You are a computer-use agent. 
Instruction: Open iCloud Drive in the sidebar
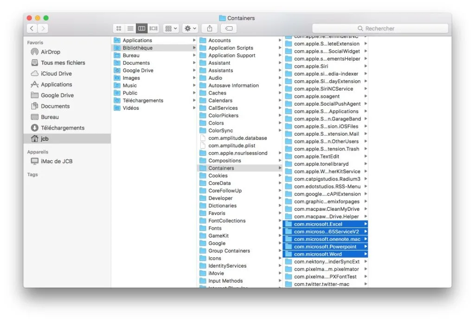coord(67,74)
